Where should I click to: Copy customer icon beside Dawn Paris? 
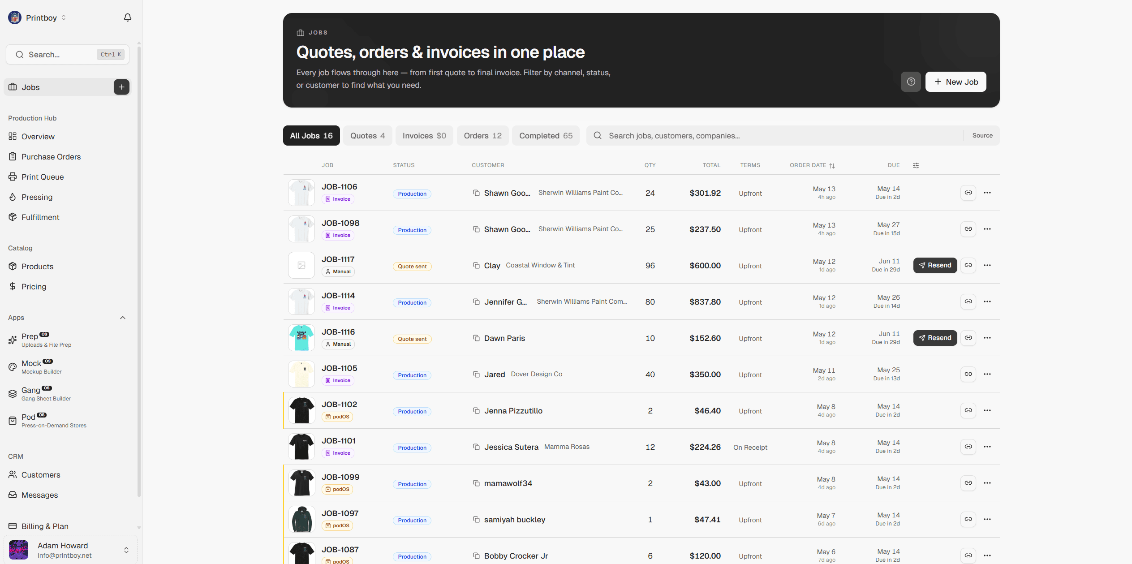click(x=476, y=338)
